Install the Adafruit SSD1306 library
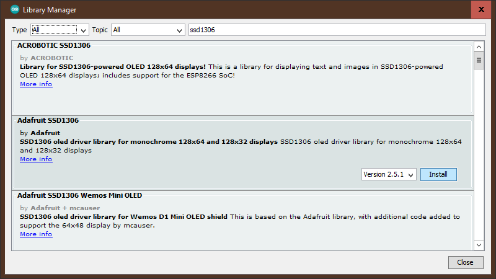Image resolution: width=496 pixels, height=279 pixels. pos(438,175)
